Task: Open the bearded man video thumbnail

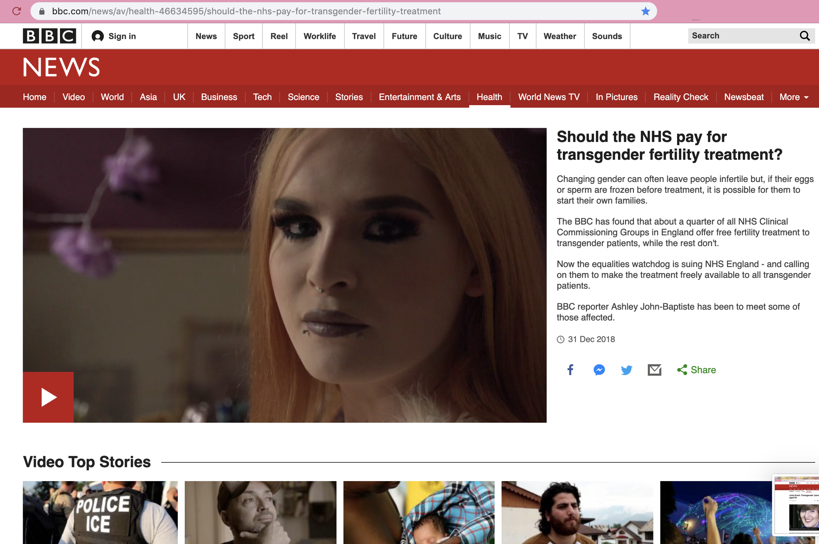Action: 577,513
